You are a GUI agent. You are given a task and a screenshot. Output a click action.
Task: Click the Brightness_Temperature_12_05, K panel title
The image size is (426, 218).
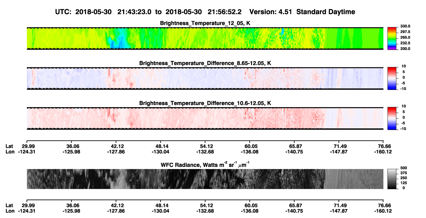205,23
